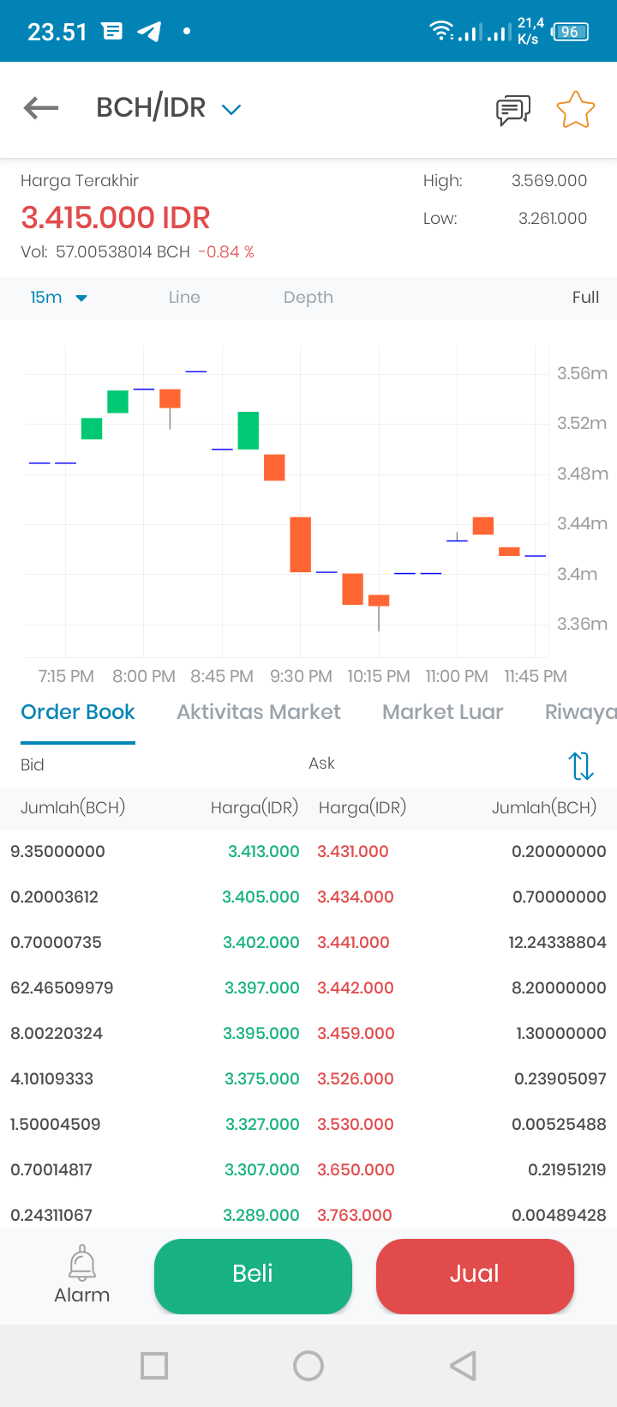Viewport: 617px width, 1407px height.
Task: Open the chat messages icon
Action: (513, 110)
